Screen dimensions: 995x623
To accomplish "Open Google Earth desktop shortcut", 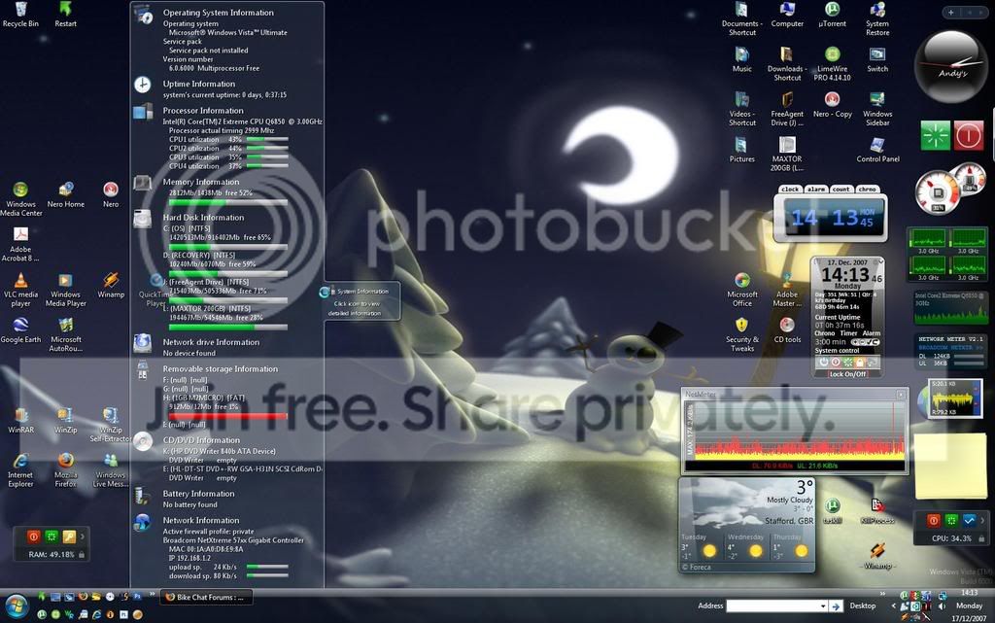I will click(x=20, y=329).
